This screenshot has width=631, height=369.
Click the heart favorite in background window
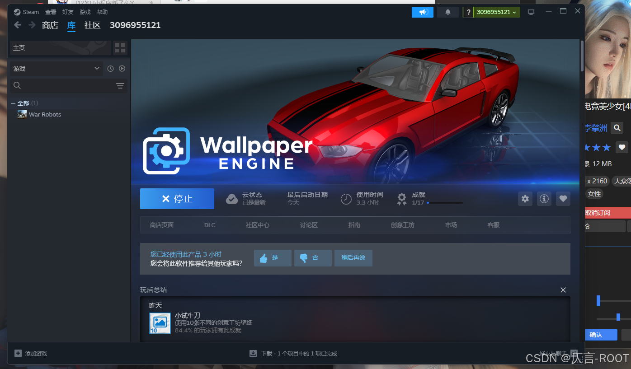pyautogui.click(x=622, y=147)
